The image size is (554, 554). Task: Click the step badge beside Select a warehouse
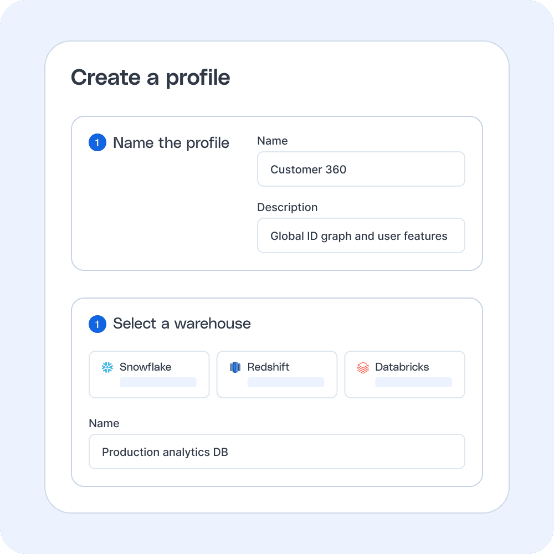click(x=98, y=324)
